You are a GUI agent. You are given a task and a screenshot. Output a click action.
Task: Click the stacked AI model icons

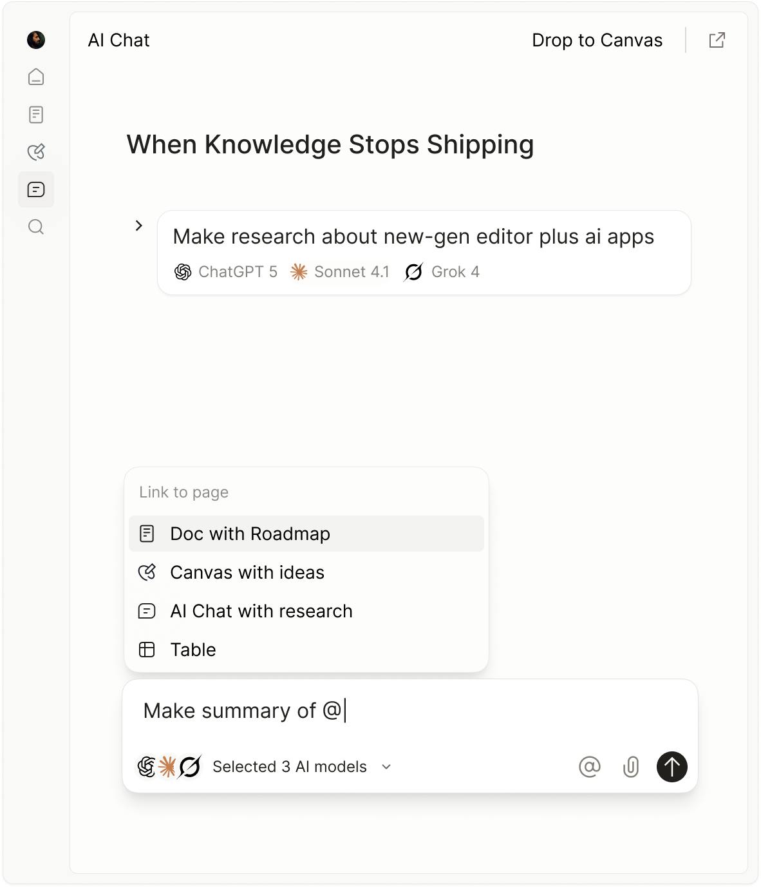click(x=169, y=767)
